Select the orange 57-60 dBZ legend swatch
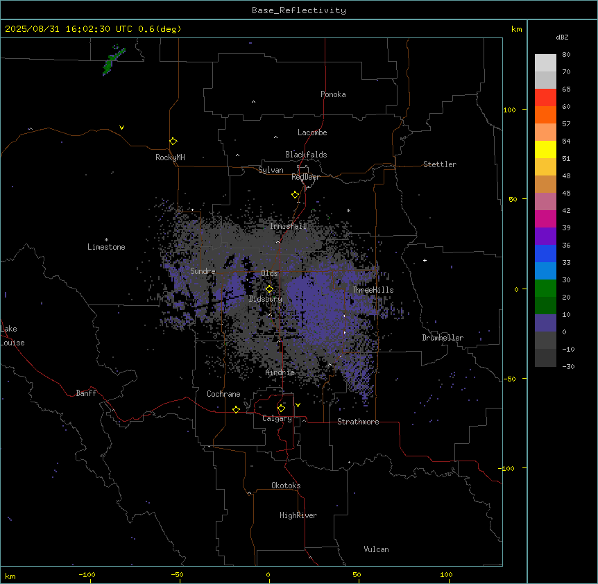 [545, 114]
